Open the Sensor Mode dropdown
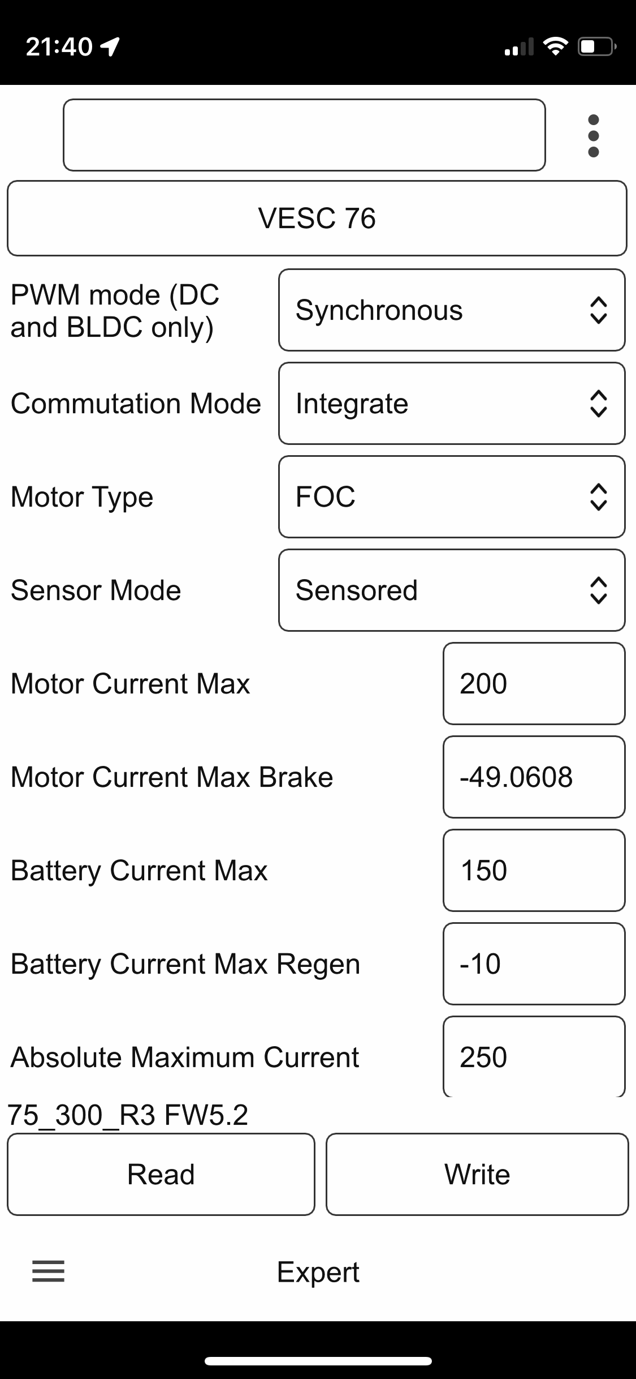Screen dimensions: 636x1379 pyautogui.click(x=451, y=590)
